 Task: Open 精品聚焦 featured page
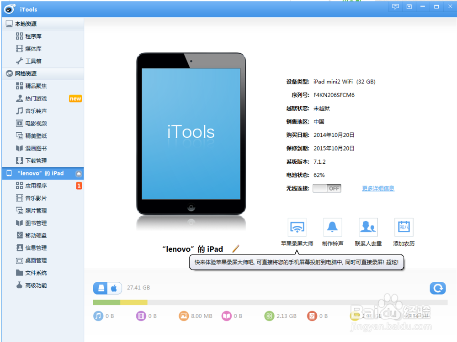coord(36,86)
